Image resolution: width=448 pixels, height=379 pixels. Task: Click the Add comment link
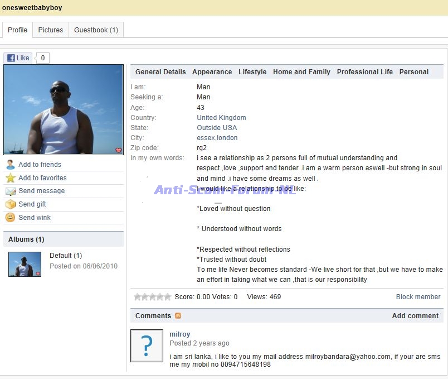[415, 316]
